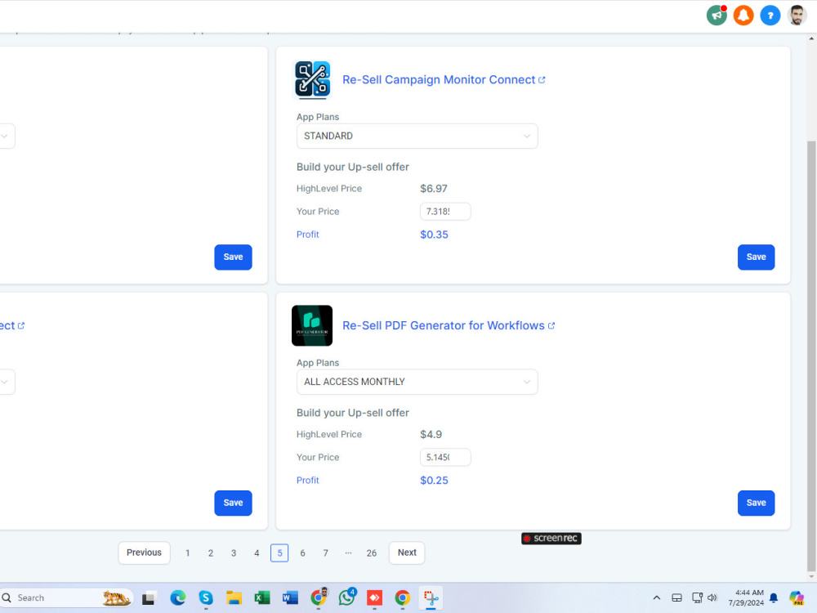
Task: Open the user profile avatar
Action: [x=797, y=15]
